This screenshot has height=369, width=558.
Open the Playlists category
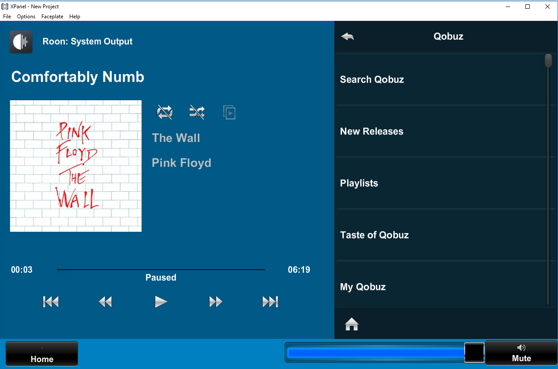pos(440,183)
